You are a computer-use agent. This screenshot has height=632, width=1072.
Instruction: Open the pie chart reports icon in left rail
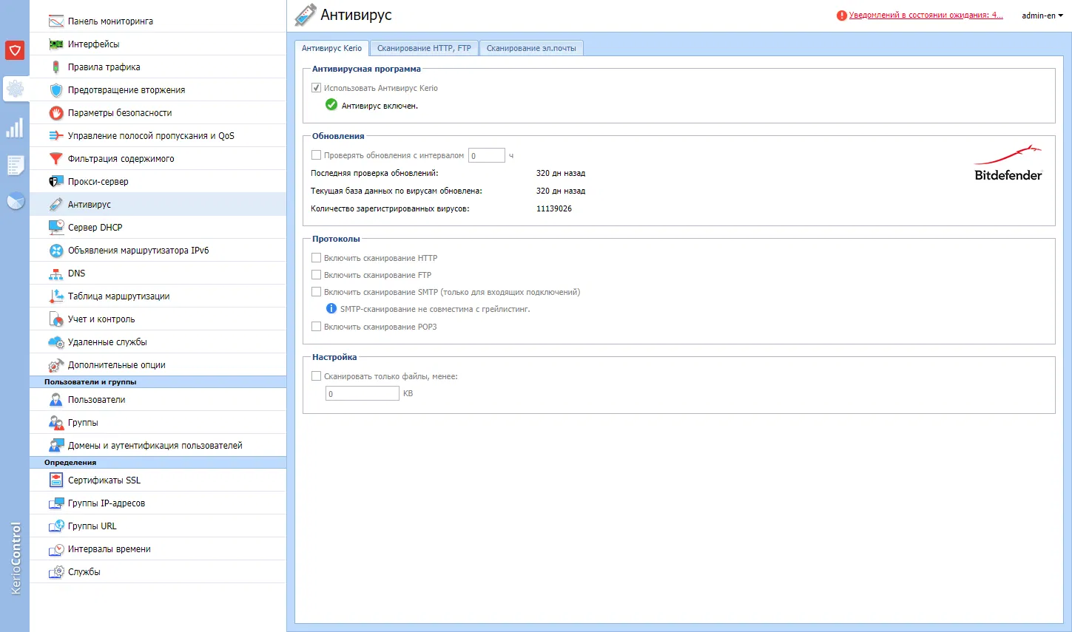click(15, 201)
